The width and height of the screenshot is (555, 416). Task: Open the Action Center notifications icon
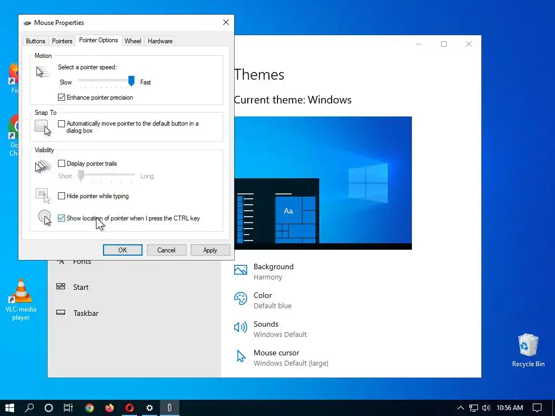pos(537,408)
